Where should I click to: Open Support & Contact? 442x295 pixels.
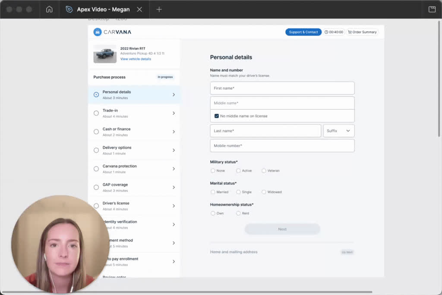303,32
